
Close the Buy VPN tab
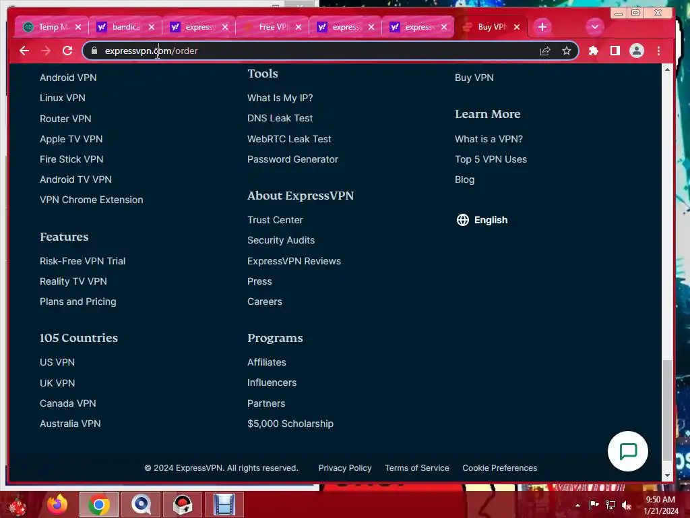click(x=517, y=27)
